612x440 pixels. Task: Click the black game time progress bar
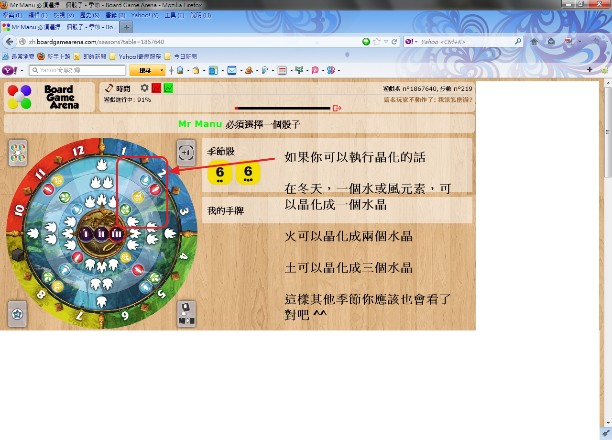pos(282,108)
